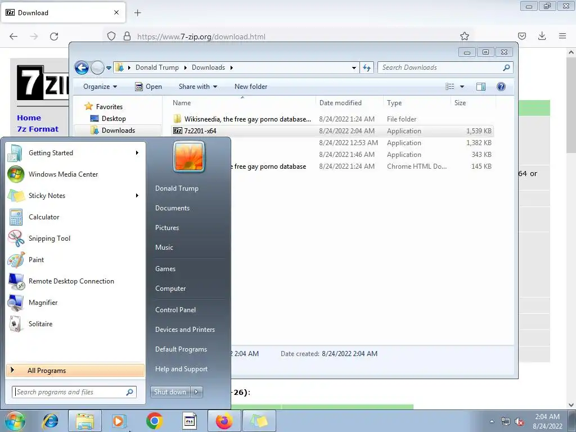The height and width of the screenshot is (432, 576).
Task: Click Firefox tracking protection shield icon
Action: (111, 36)
